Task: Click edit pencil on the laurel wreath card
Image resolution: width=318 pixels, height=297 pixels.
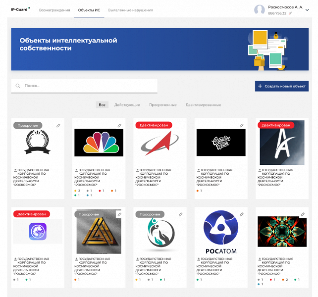Action: point(58,126)
